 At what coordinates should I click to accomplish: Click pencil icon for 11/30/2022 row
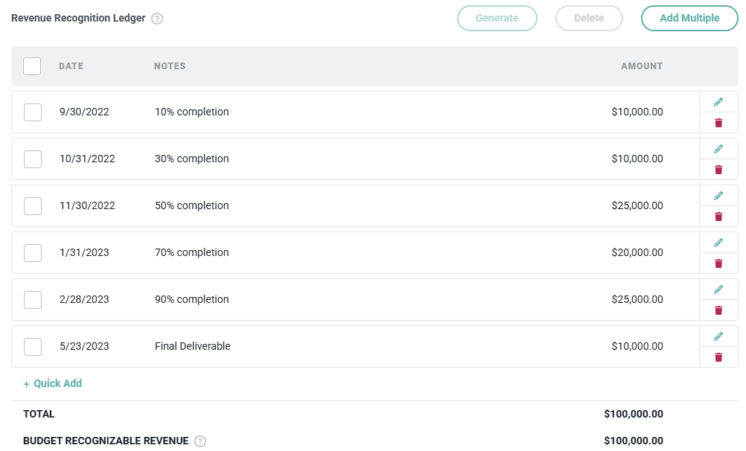coord(718,196)
